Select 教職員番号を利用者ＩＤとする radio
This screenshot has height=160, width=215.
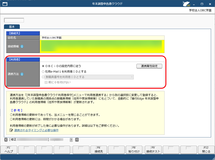pos(43,77)
